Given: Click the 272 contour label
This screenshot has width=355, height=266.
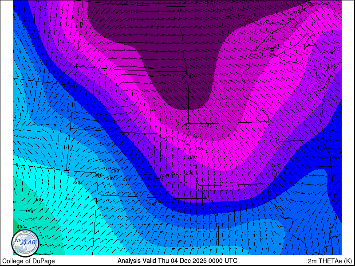Looking at the screenshot, I should click(x=174, y=173).
